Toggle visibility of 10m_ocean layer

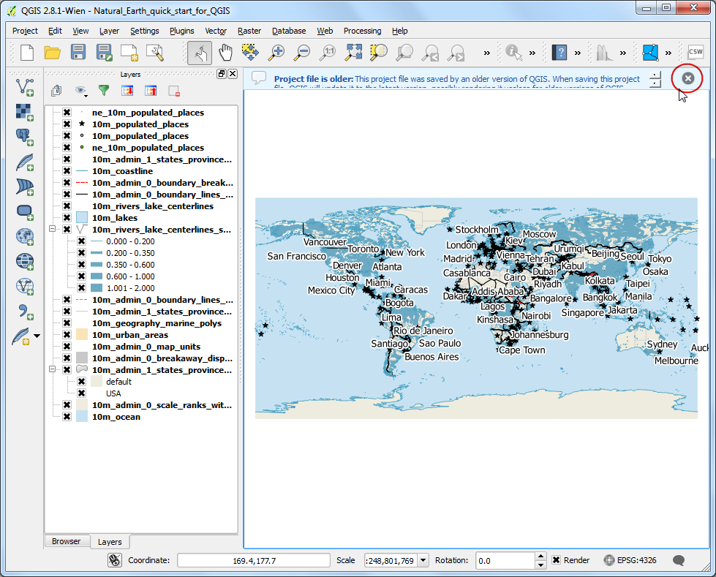[67, 416]
